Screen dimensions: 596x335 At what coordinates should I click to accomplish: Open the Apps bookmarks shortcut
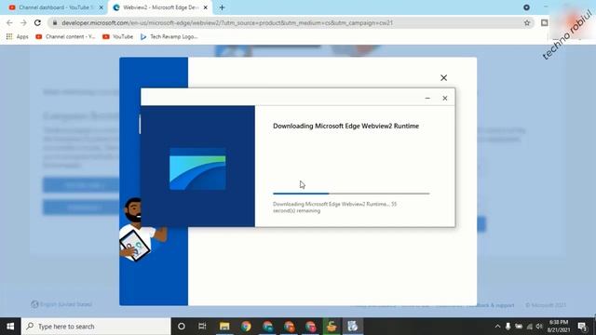click(x=17, y=37)
